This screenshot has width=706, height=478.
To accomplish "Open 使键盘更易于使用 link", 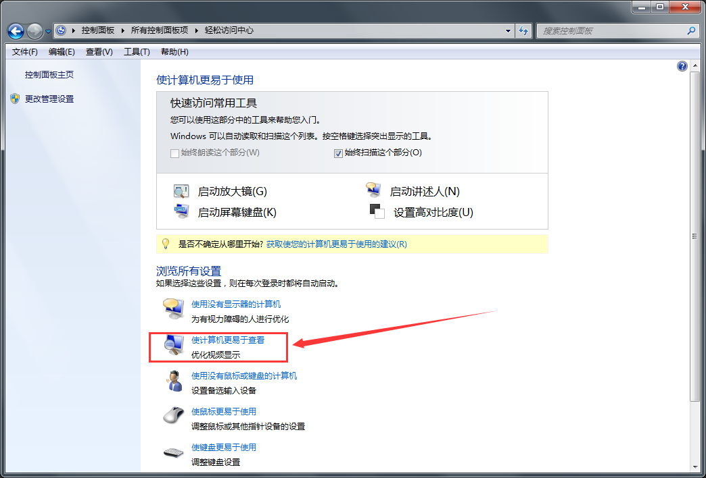I will pos(224,448).
